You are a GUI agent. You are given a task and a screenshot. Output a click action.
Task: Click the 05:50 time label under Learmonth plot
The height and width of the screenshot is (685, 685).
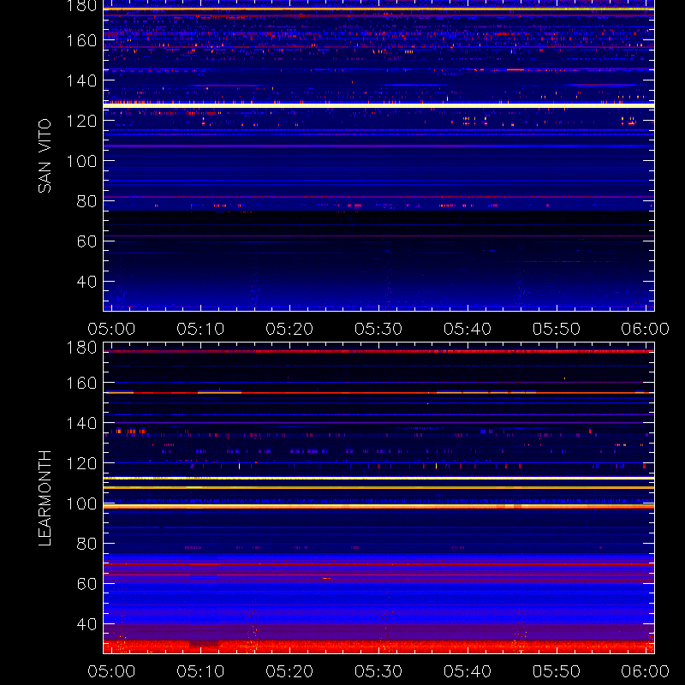[557, 671]
